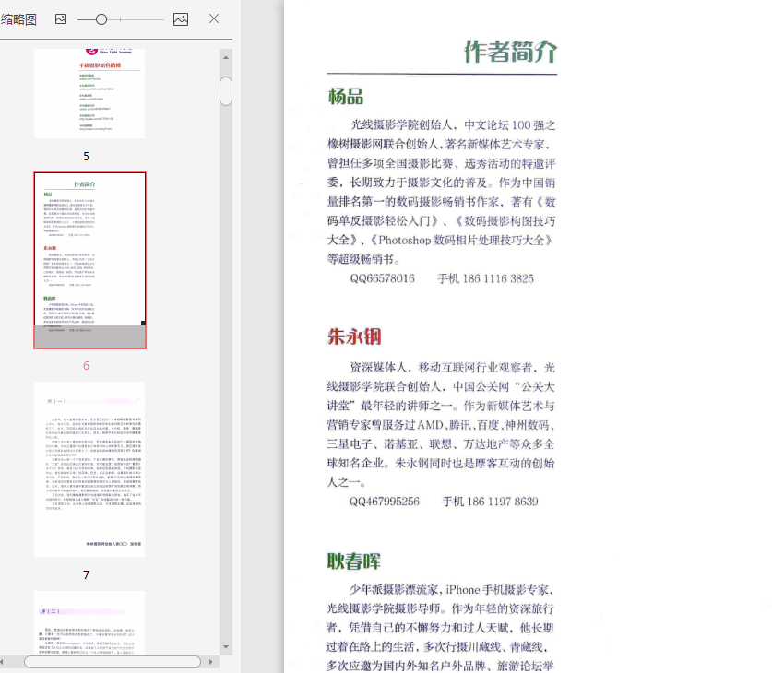Click the 缩略图 panel title
The width and height of the screenshot is (772, 673).
pyautogui.click(x=18, y=19)
